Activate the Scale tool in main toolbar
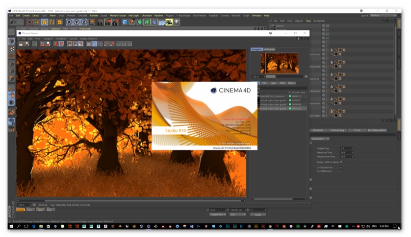 [44, 22]
